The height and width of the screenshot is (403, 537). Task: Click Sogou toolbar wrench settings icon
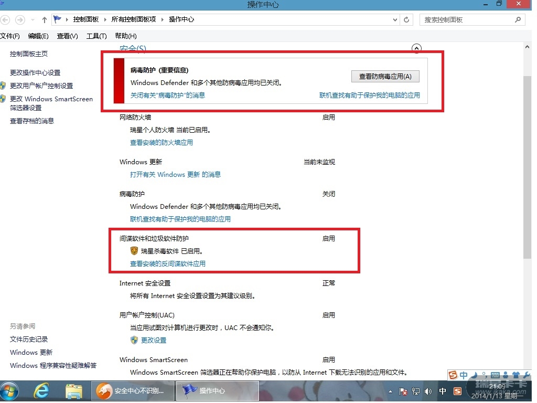pyautogui.click(x=527, y=375)
